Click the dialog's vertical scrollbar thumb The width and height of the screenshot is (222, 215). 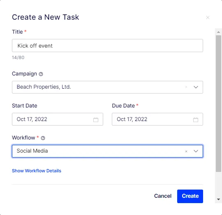(218, 104)
